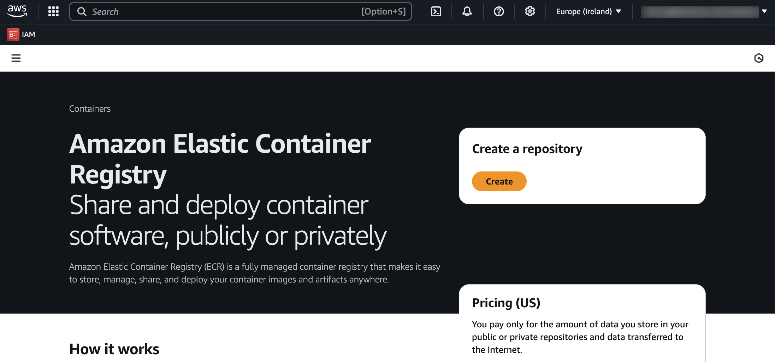Expand the Europe (Ireland) region selector
Viewport: 775px width, 362px height.
[x=588, y=12]
